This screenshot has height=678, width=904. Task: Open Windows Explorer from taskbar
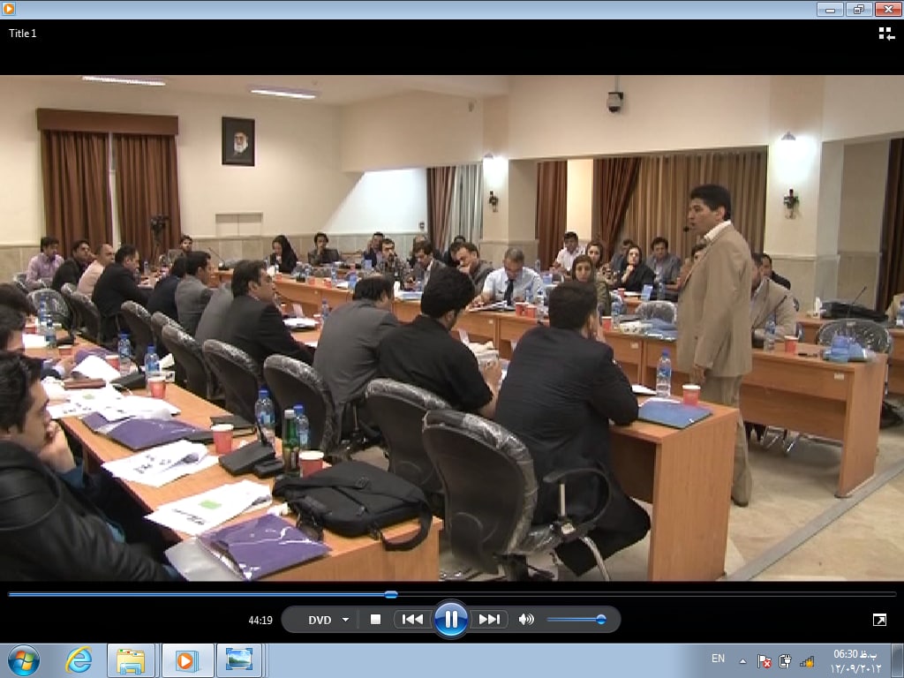(131, 660)
